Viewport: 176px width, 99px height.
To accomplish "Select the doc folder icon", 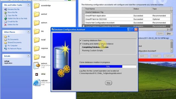I will (37, 31).
